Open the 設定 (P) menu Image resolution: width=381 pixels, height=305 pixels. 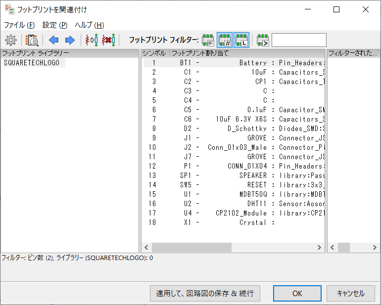coord(55,25)
